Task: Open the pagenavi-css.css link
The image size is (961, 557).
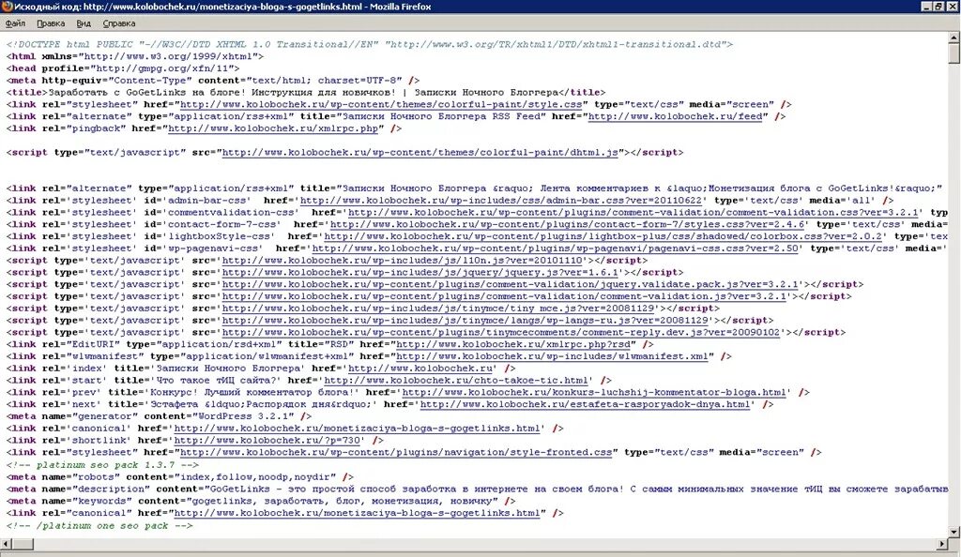Action: tap(556, 248)
